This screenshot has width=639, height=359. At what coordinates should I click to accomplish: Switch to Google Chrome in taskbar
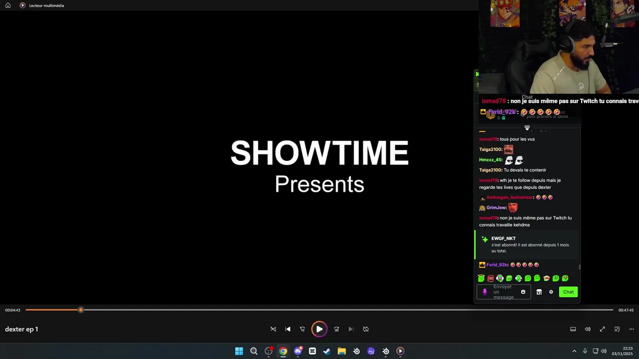click(x=283, y=351)
